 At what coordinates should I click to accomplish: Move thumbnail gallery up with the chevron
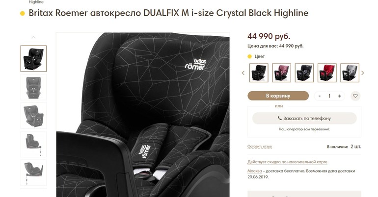33,37
